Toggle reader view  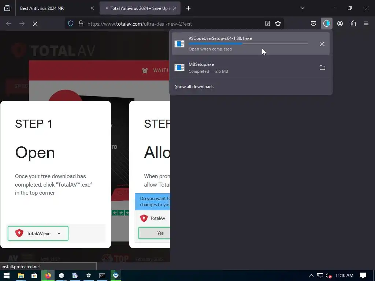coord(268,23)
